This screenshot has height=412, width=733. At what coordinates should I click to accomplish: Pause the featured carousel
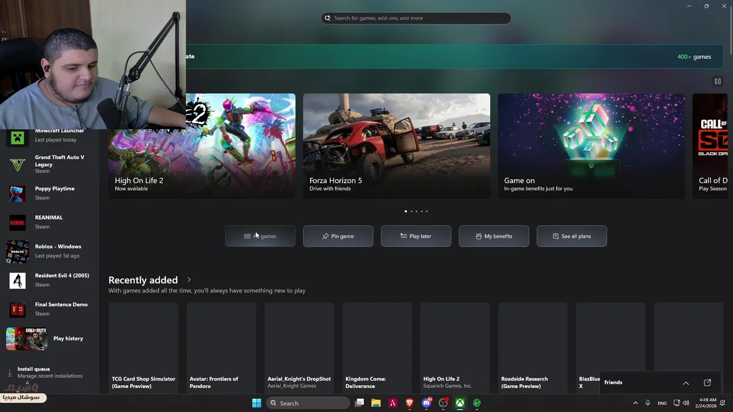coord(718,81)
